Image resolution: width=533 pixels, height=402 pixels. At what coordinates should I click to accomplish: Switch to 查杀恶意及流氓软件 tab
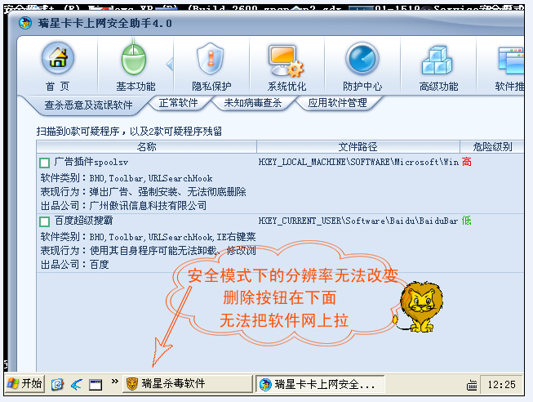(x=88, y=105)
